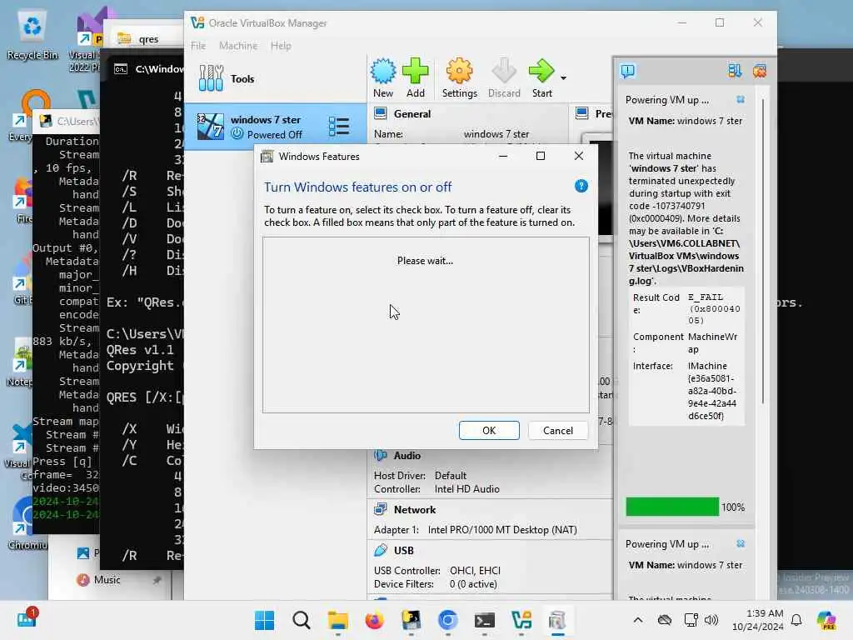
Task: Open File Explorer from taskbar
Action: click(x=338, y=620)
